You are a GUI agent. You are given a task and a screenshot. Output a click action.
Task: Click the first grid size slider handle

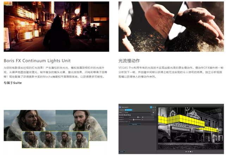click(138, 117)
